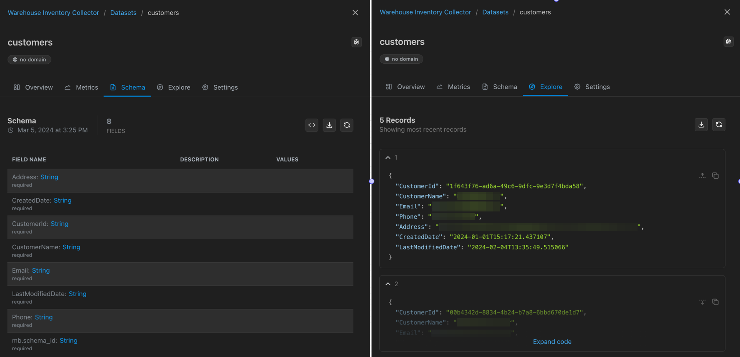Open the schema code view button
Image resolution: width=740 pixels, height=357 pixels.
tap(312, 125)
